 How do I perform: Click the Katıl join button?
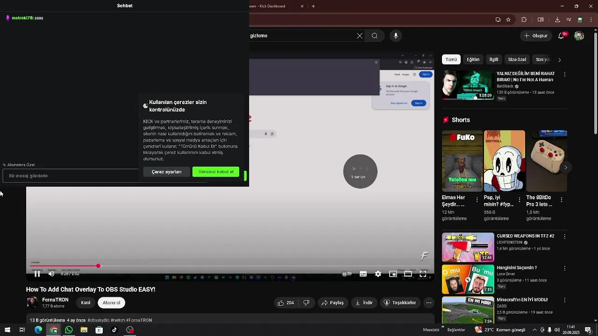85,303
